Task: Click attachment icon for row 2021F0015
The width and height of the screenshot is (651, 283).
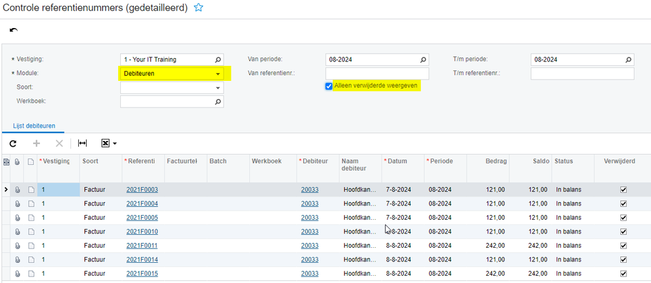Action: (18, 274)
